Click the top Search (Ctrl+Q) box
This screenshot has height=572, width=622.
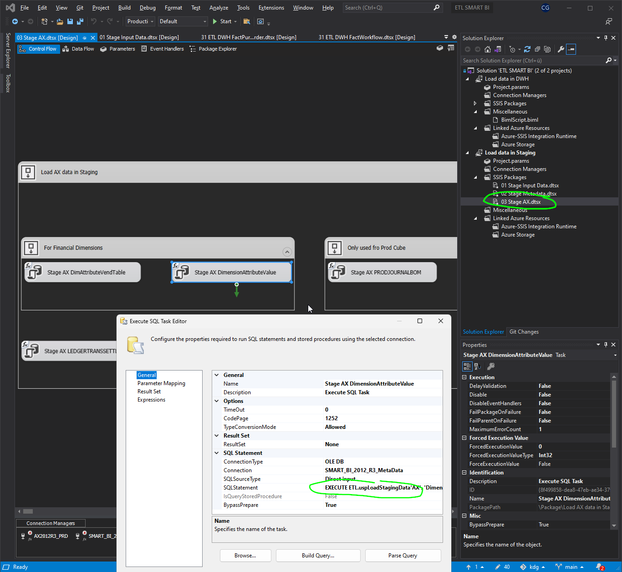pyautogui.click(x=392, y=8)
